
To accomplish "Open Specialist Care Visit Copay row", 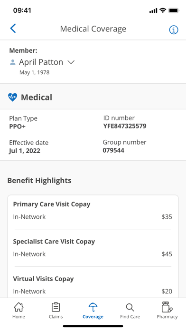I will coord(93,248).
